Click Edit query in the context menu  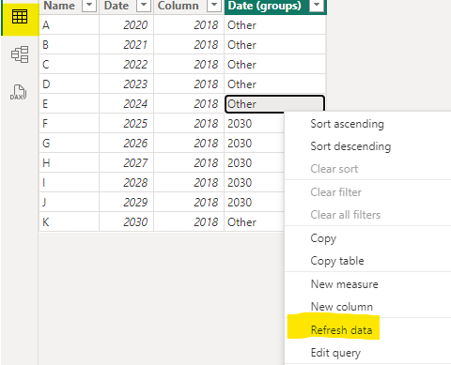pyautogui.click(x=335, y=353)
